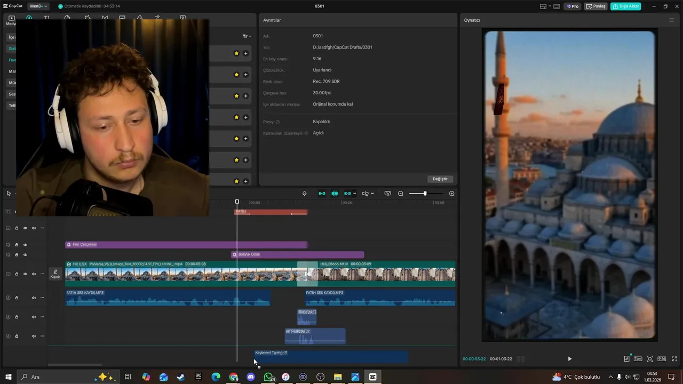Click the Dışa Aktar export button
Image resolution: width=683 pixels, height=384 pixels.
click(x=626, y=6)
